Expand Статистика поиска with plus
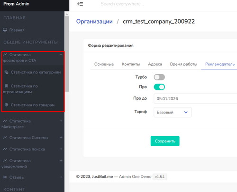 pyautogui.click(x=61, y=149)
